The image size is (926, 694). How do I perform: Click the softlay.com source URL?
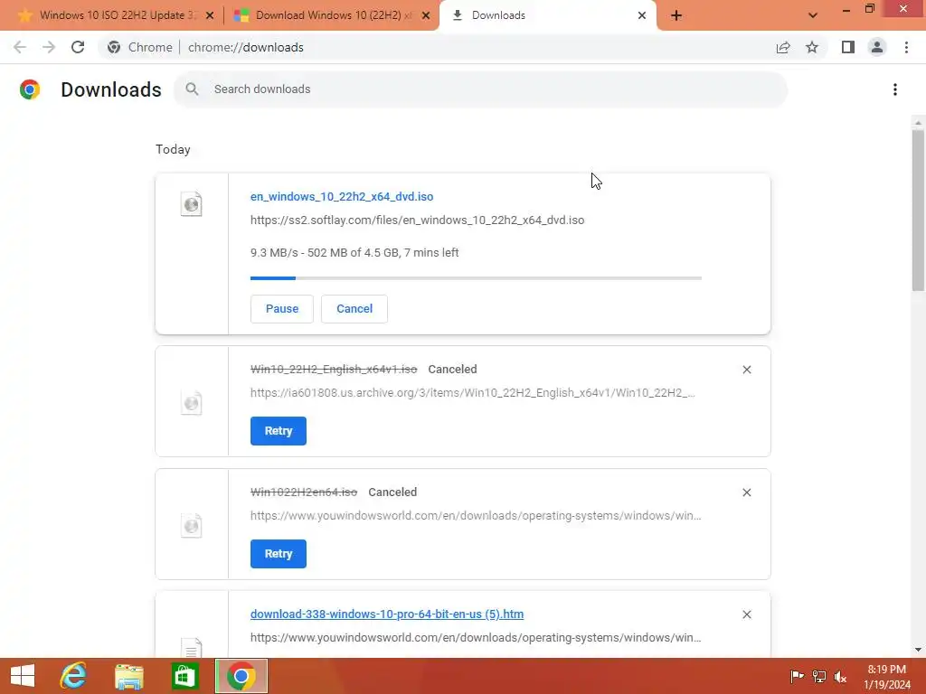click(x=418, y=220)
